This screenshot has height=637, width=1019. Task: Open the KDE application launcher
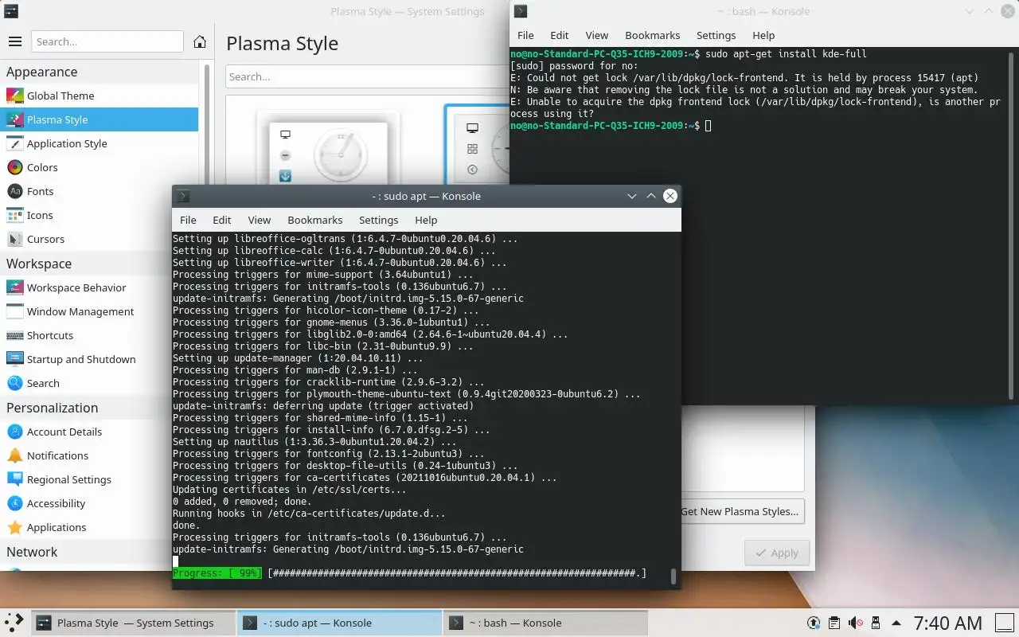(x=14, y=623)
